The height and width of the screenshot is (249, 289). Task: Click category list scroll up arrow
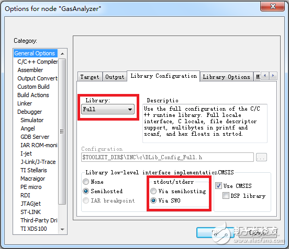[x=62, y=54]
